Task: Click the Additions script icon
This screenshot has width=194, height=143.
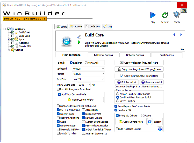Action: [17, 43]
